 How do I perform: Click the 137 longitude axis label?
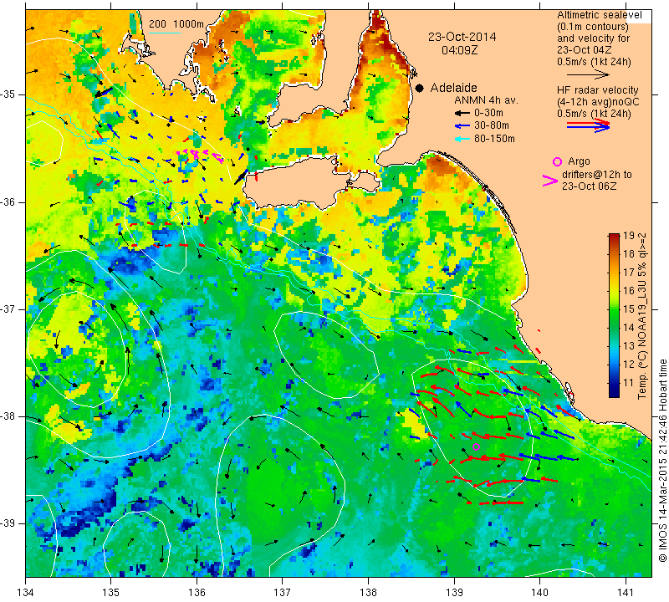click(283, 593)
